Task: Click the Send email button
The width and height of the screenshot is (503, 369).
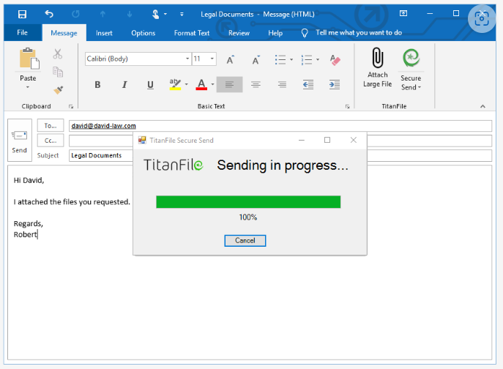Action: pos(20,141)
